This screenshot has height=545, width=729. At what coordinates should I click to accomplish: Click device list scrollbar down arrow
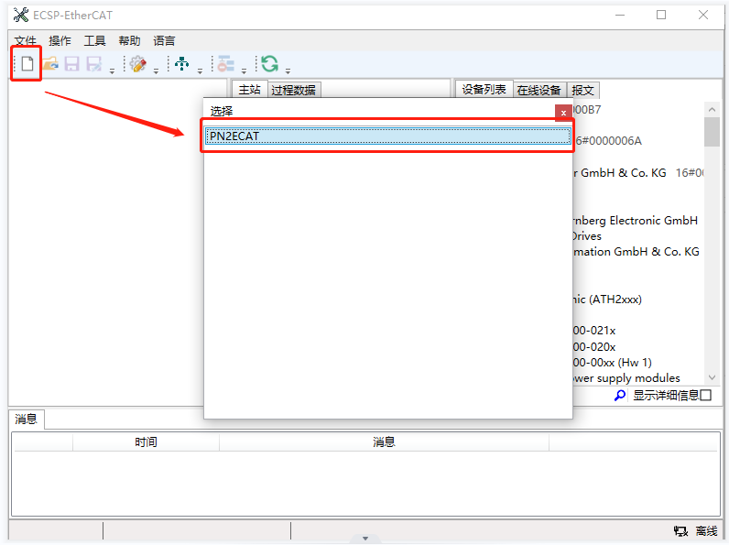pyautogui.click(x=712, y=377)
